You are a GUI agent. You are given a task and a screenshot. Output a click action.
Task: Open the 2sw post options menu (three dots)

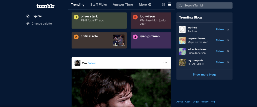click(x=165, y=63)
